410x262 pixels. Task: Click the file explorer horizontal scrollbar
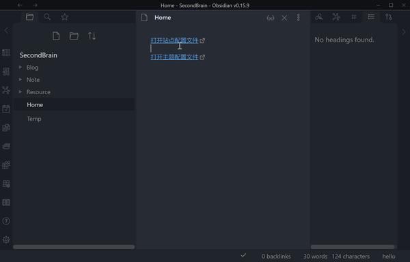(x=74, y=247)
